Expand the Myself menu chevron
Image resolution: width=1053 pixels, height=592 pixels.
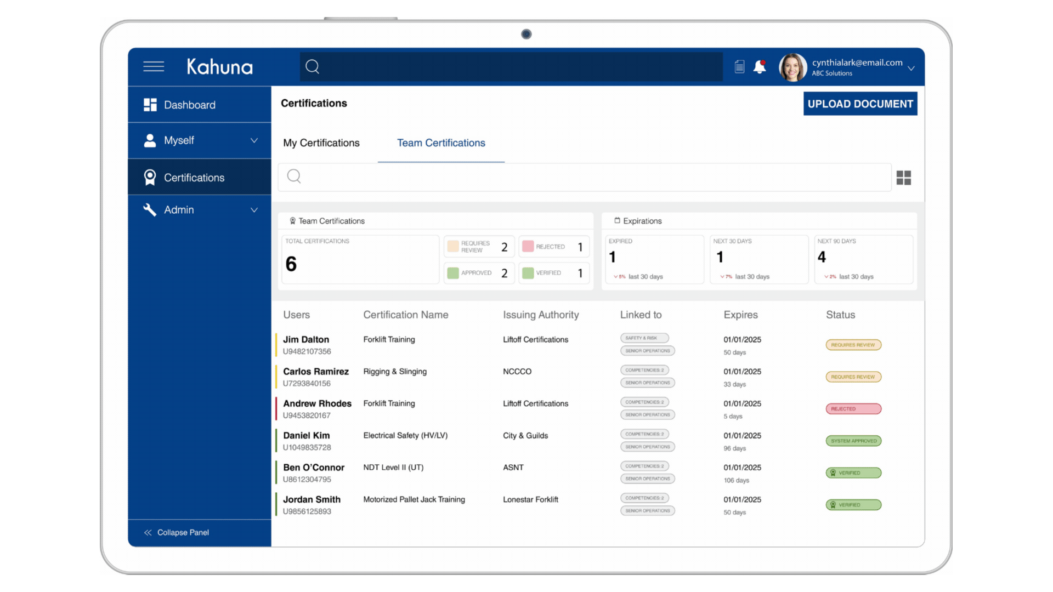coord(254,140)
